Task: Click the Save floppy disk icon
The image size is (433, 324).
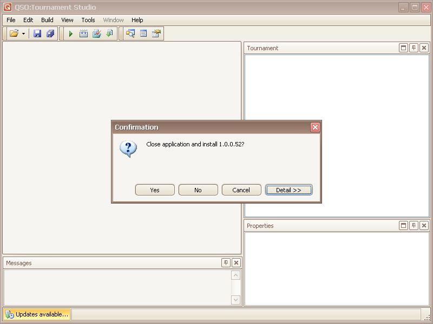Action: 37,33
